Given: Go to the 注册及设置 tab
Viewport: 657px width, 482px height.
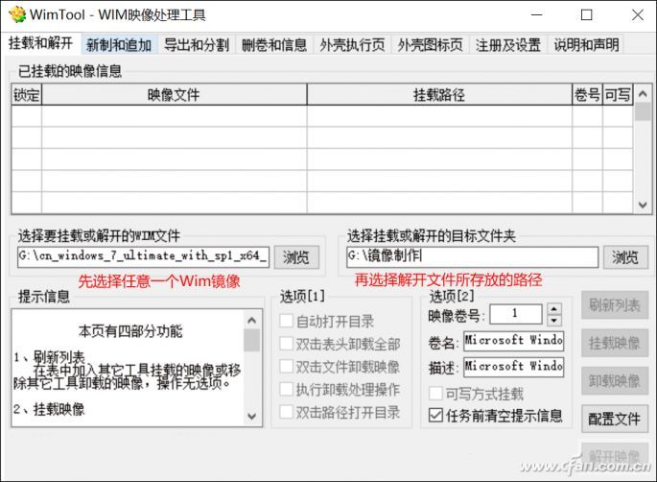Looking at the screenshot, I should pyautogui.click(x=508, y=44).
